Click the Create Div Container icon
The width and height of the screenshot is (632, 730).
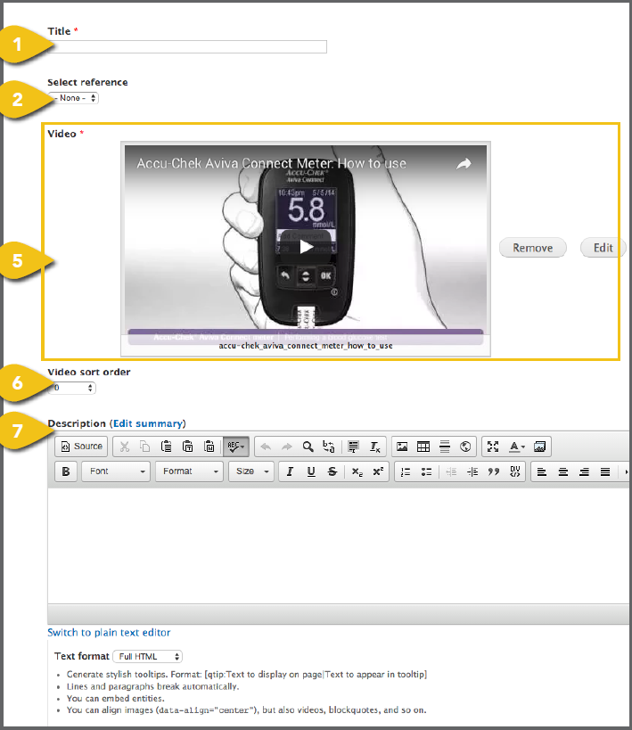514,472
